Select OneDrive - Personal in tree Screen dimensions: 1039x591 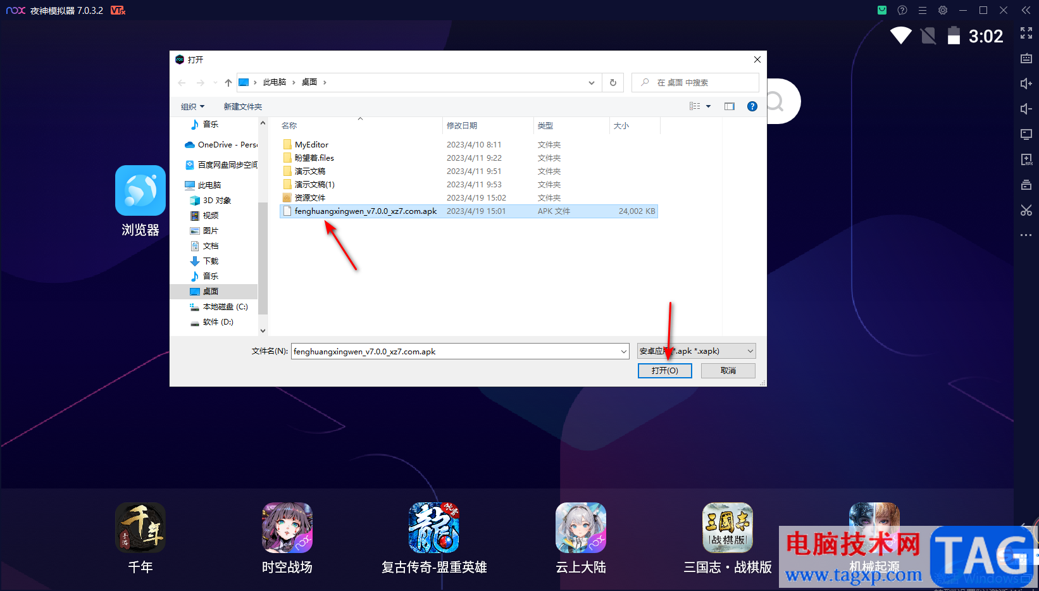pos(221,145)
